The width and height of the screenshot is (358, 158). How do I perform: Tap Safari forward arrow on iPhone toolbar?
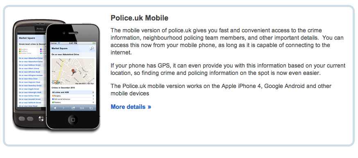63,108
